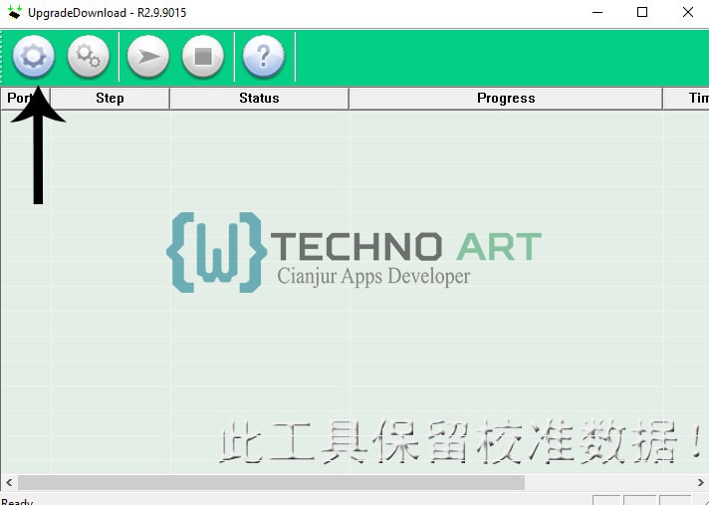Image resolution: width=709 pixels, height=505 pixels.
Task: Start downloading with the arrow icon
Action: pyautogui.click(x=148, y=57)
